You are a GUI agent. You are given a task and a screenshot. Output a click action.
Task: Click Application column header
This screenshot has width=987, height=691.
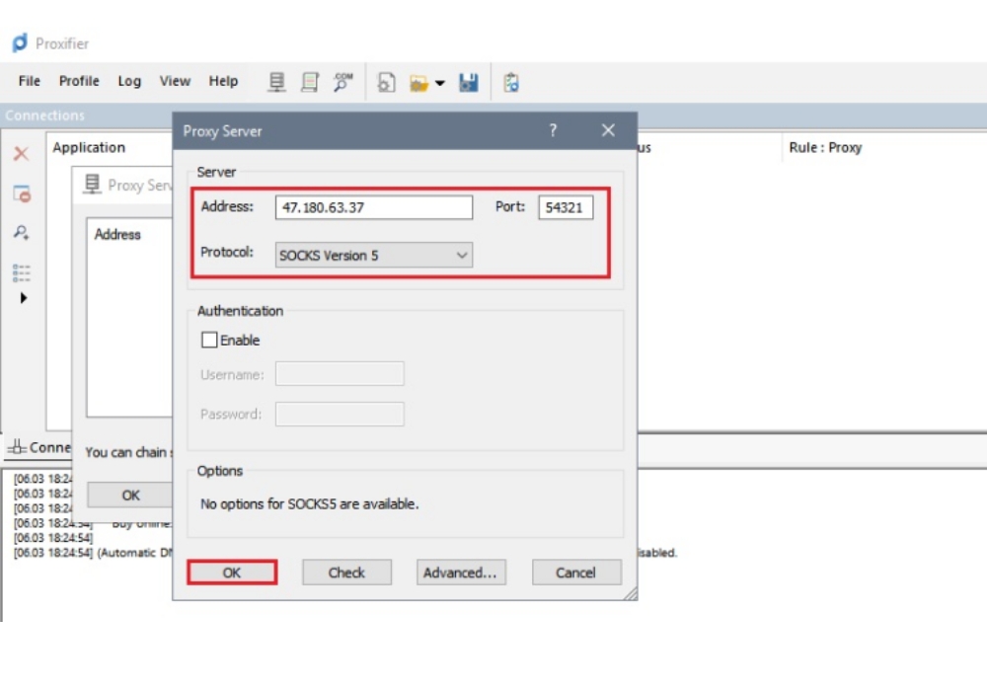click(x=89, y=147)
